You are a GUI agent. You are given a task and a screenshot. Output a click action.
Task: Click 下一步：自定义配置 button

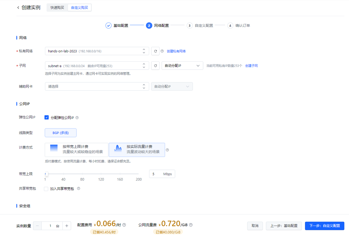(324, 226)
